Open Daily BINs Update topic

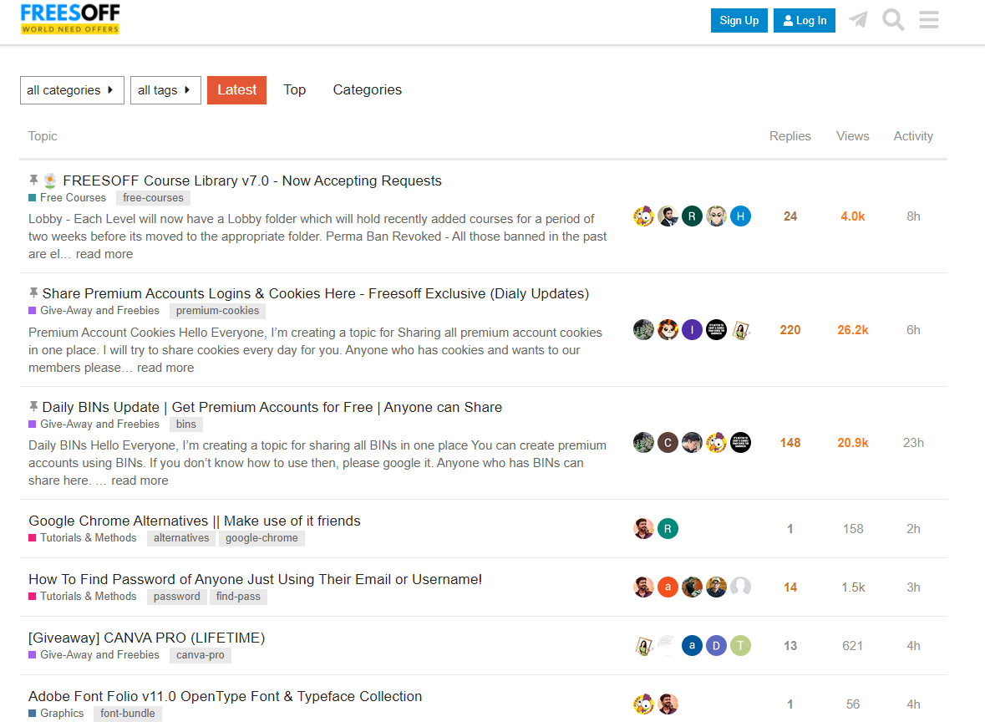(x=272, y=407)
